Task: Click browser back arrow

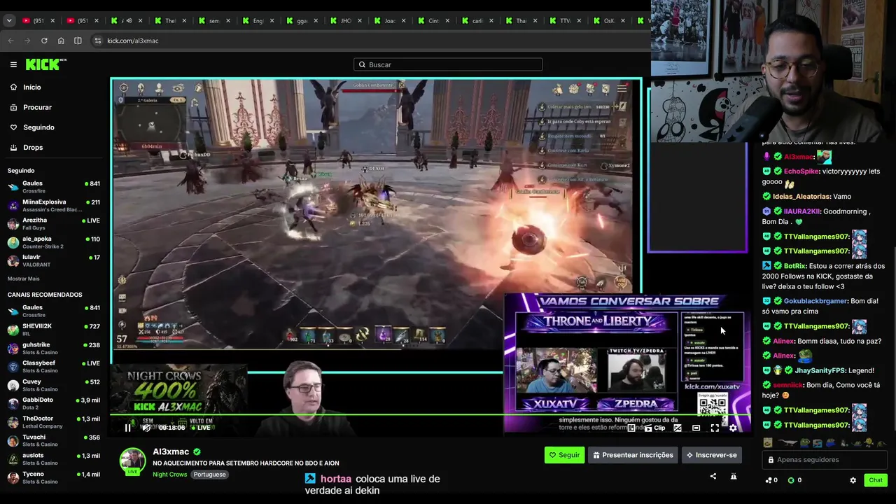Action: click(x=10, y=41)
